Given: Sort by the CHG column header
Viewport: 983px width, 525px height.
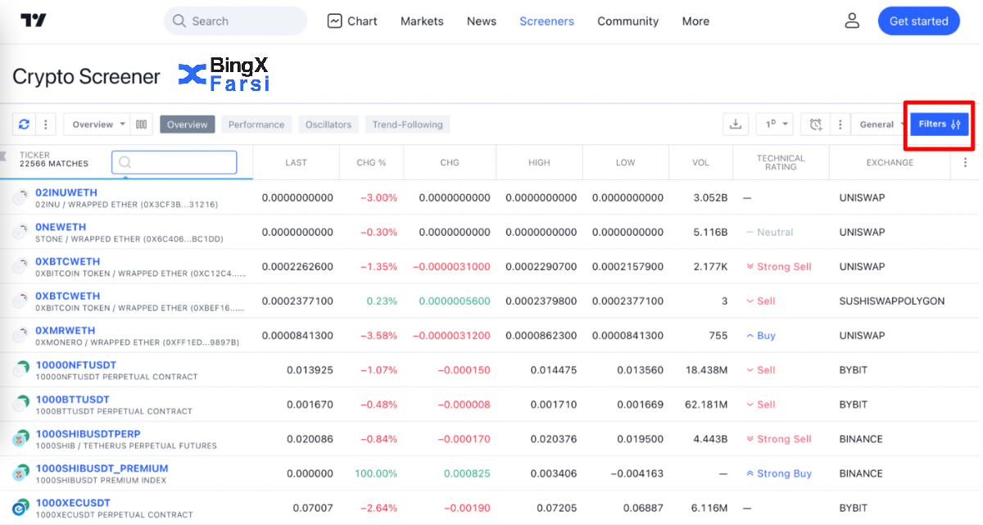Looking at the screenshot, I should click(450, 162).
